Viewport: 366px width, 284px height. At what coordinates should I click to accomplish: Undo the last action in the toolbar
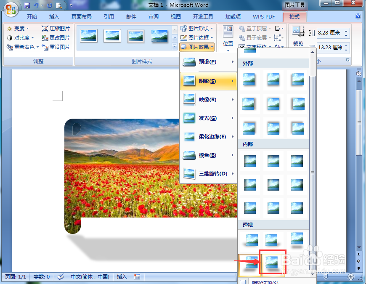(x=36, y=5)
